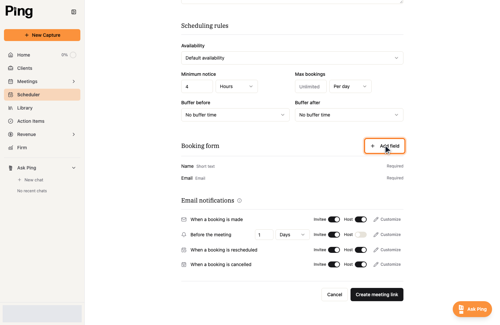Click the Home progress circle indicator

click(73, 55)
